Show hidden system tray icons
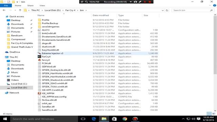The width and height of the screenshot is (217, 122). coord(183,119)
